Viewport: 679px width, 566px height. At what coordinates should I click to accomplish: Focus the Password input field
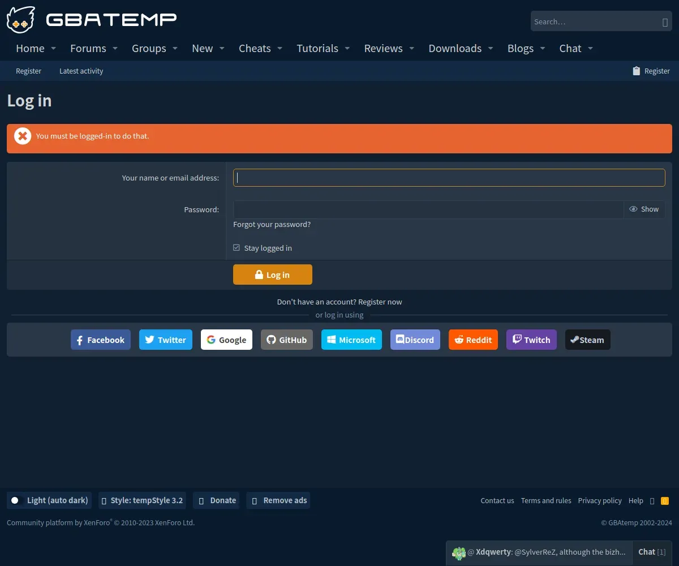pos(428,209)
